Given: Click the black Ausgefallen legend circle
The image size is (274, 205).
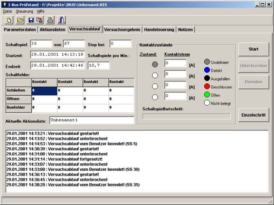Looking at the screenshot, I should pyautogui.click(x=207, y=78).
